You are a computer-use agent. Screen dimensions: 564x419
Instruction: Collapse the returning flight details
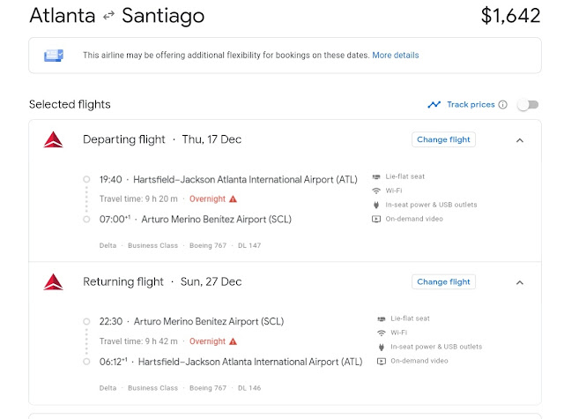click(519, 282)
